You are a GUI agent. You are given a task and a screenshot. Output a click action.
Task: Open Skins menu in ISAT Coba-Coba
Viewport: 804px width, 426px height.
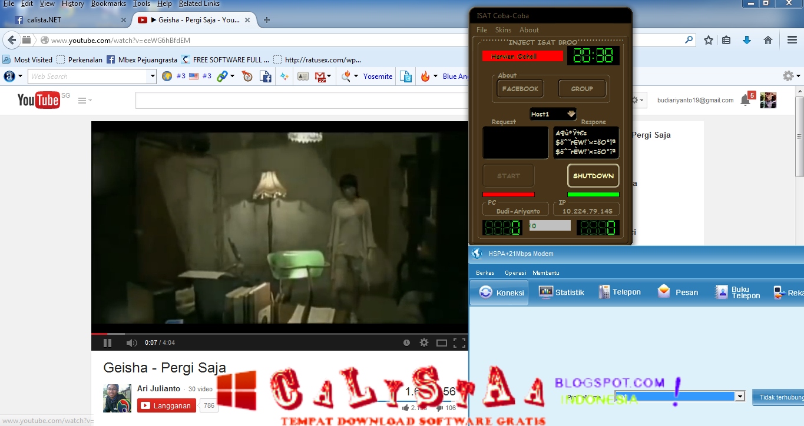click(x=503, y=30)
